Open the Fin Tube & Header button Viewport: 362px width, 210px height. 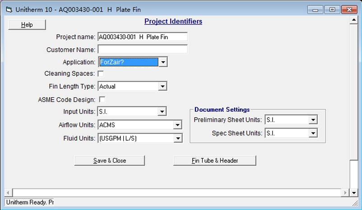click(x=215, y=160)
